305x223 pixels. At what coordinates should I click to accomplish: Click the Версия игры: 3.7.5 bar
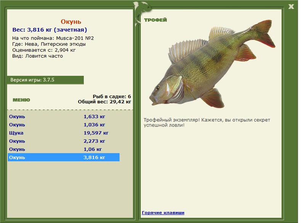tap(45, 80)
